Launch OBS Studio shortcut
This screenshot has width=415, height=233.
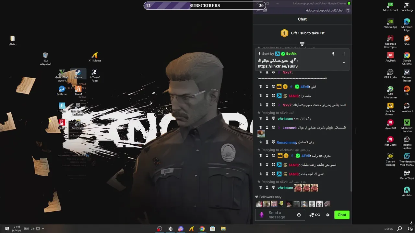390,74
